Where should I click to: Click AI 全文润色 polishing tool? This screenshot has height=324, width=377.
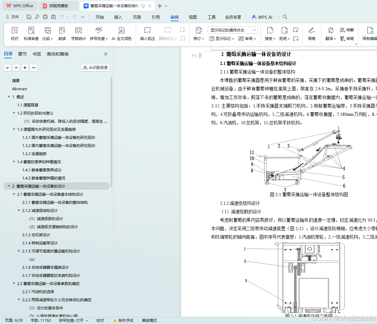point(122,34)
